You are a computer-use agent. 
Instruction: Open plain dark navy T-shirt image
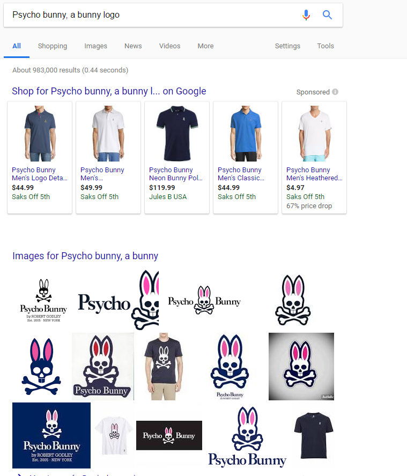point(314,435)
